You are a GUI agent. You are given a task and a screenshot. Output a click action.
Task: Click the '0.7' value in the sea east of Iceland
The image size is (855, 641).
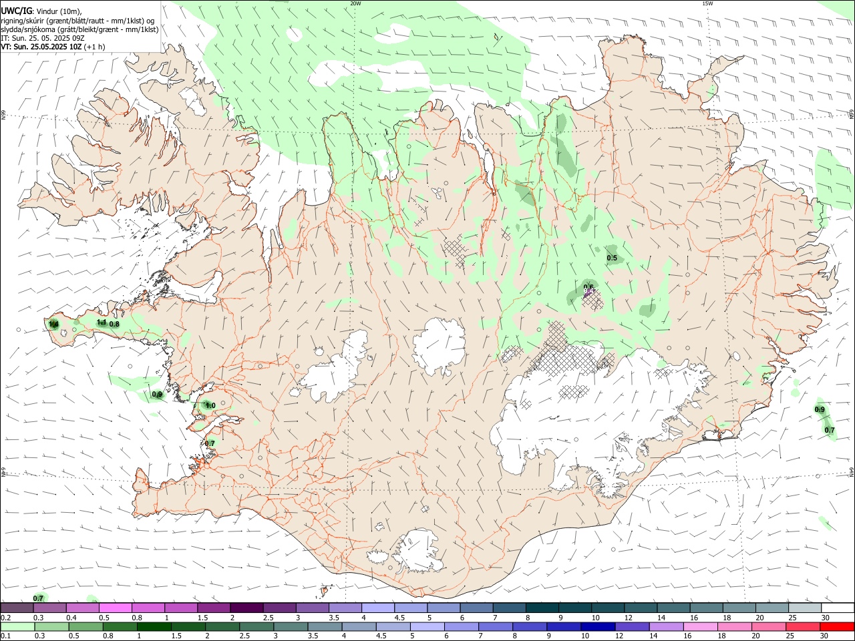[830, 430]
